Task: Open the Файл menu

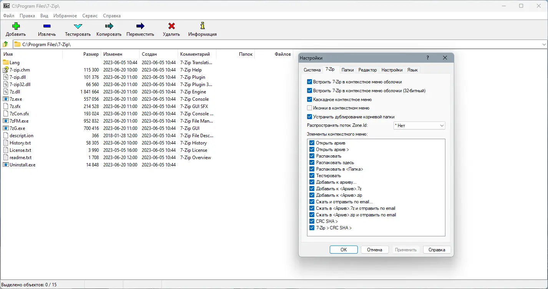Action: pos(8,16)
